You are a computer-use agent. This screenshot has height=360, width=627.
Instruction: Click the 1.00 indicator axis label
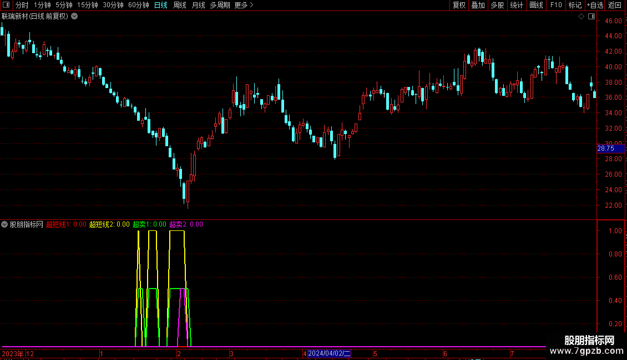(615, 231)
